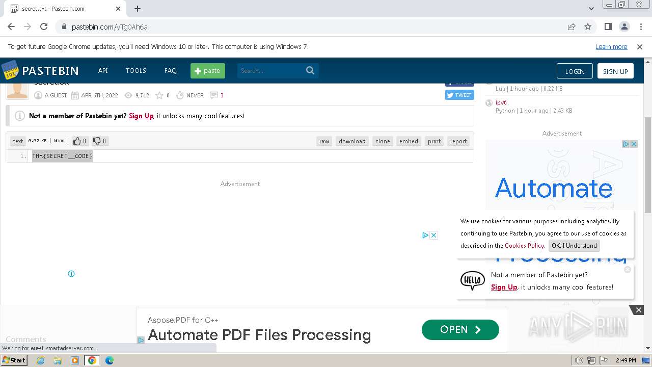
Task: Close the bottom banner ad
Action: [x=638, y=309]
